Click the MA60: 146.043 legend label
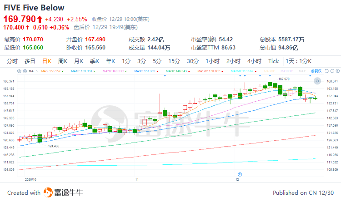This screenshot has height=202, width=341. tap(176, 71)
